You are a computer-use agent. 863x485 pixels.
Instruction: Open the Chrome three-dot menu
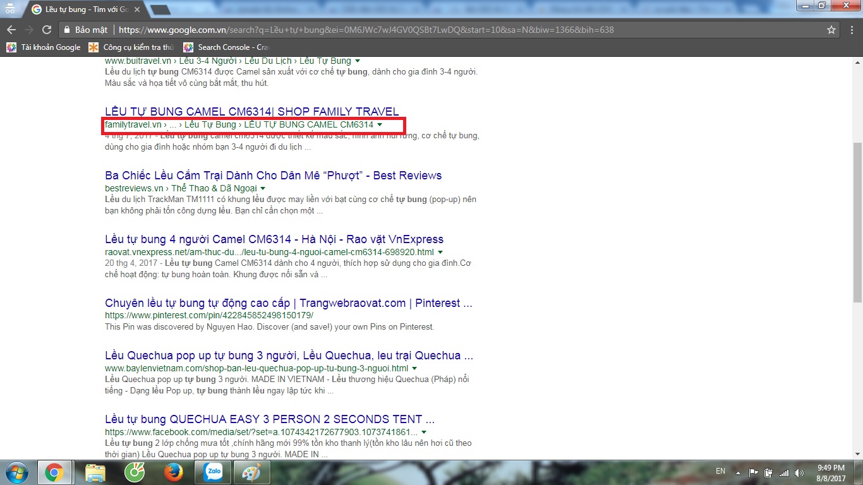[851, 30]
